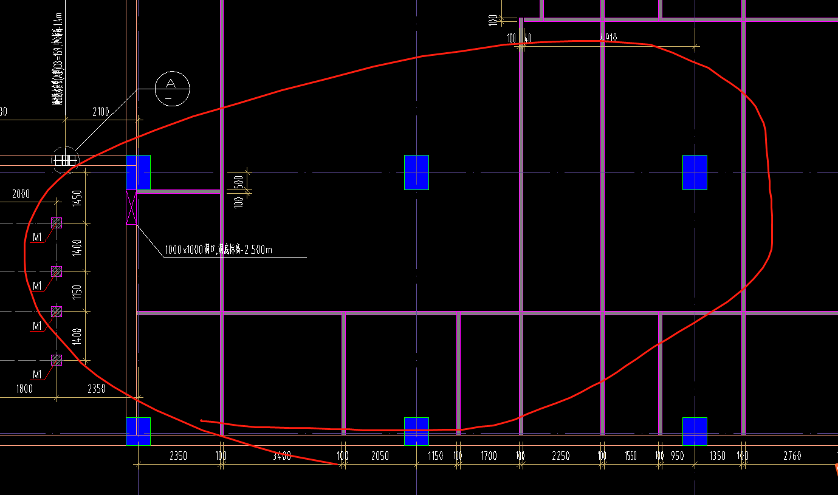Click the 1000x1080 opening elevation note
The image size is (838, 495).
pos(218,250)
